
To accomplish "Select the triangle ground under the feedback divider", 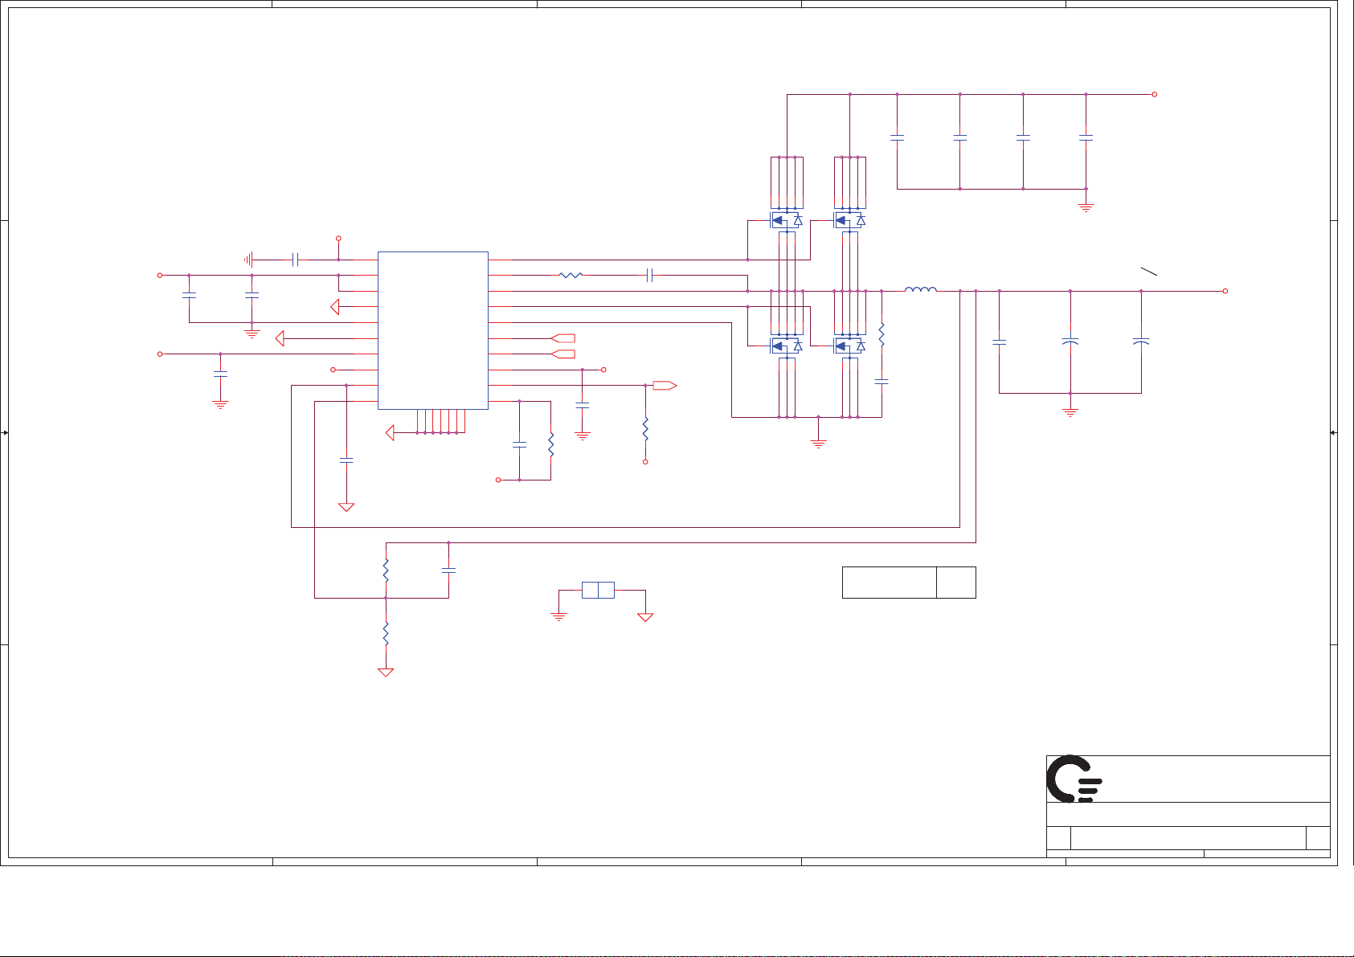I will click(386, 672).
